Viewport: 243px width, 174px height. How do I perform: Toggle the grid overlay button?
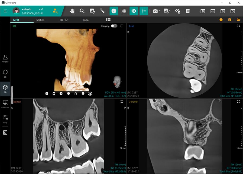pyautogui.click(x=124, y=11)
